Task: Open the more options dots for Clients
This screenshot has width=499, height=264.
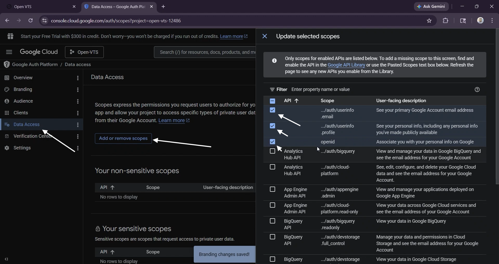Action: 78,113
